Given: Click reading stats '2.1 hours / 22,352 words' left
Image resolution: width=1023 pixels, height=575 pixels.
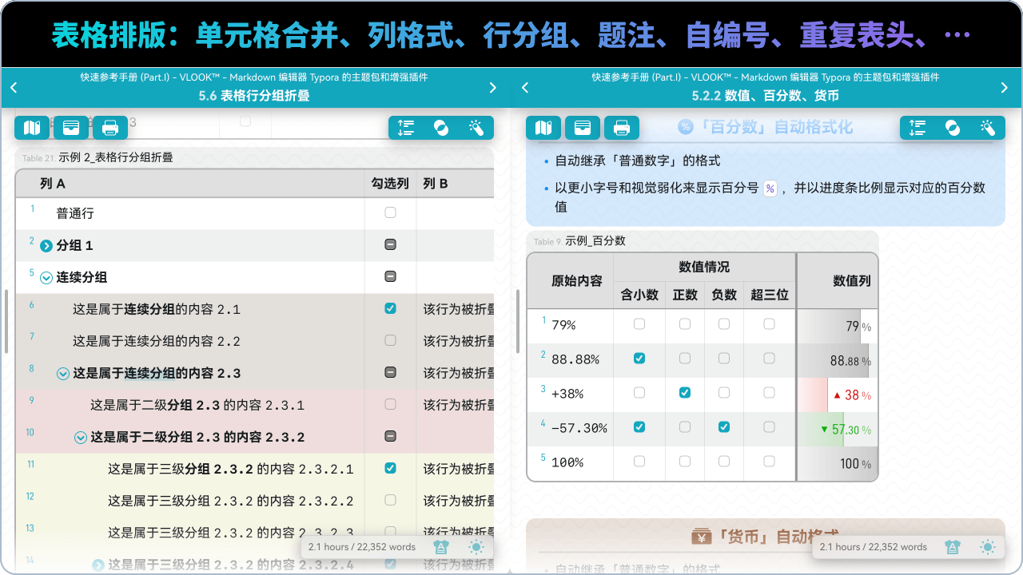Looking at the screenshot, I should pyautogui.click(x=362, y=547).
